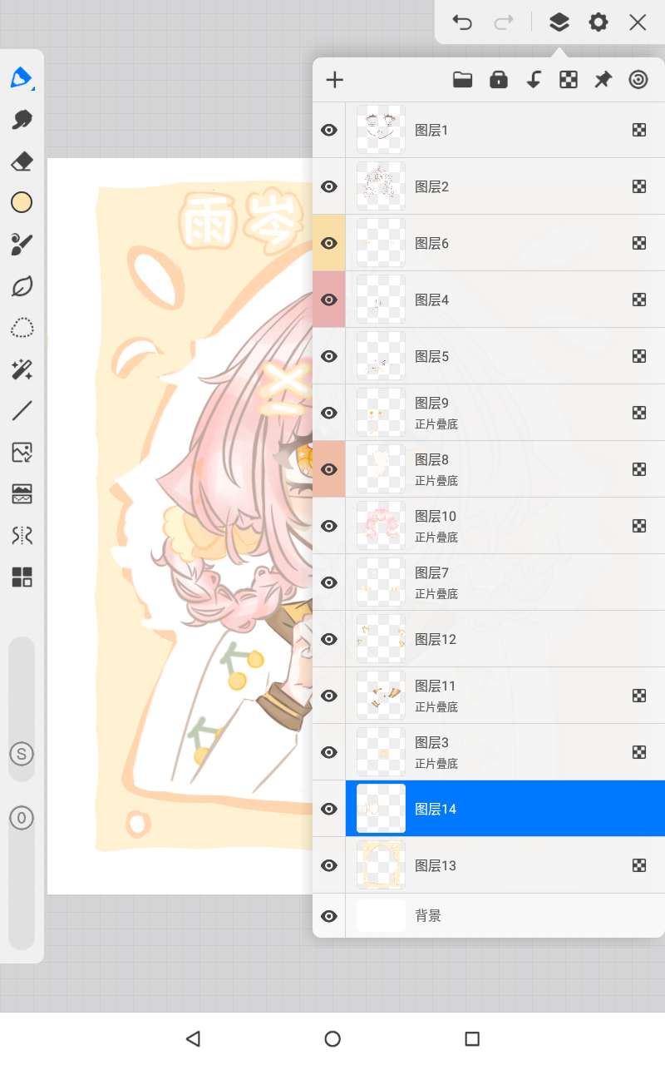The width and height of the screenshot is (665, 1065).
Task: Open the layers panel button
Action: point(559,22)
